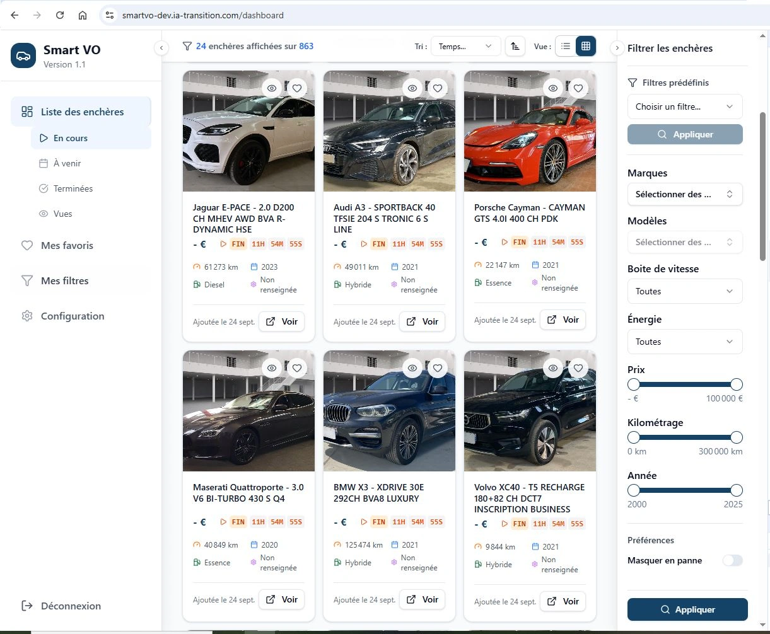Click Voir on Maserati Quattroporte card
This screenshot has width=770, height=634.
click(x=281, y=599)
